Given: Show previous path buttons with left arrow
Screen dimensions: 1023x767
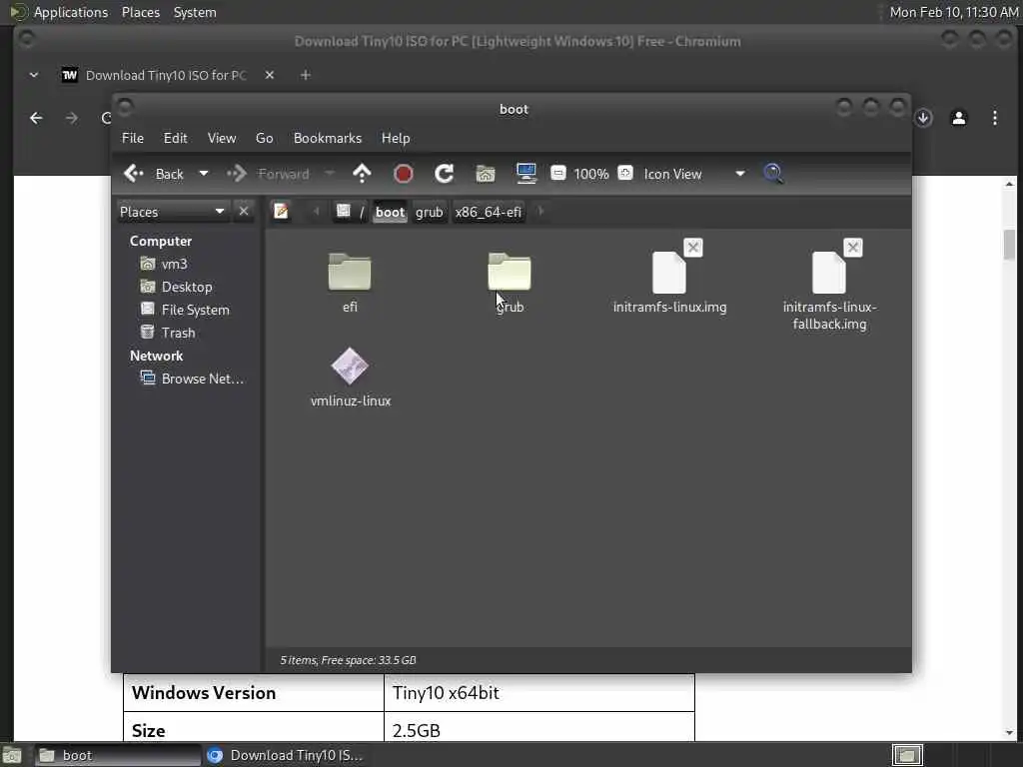Looking at the screenshot, I should (317, 212).
